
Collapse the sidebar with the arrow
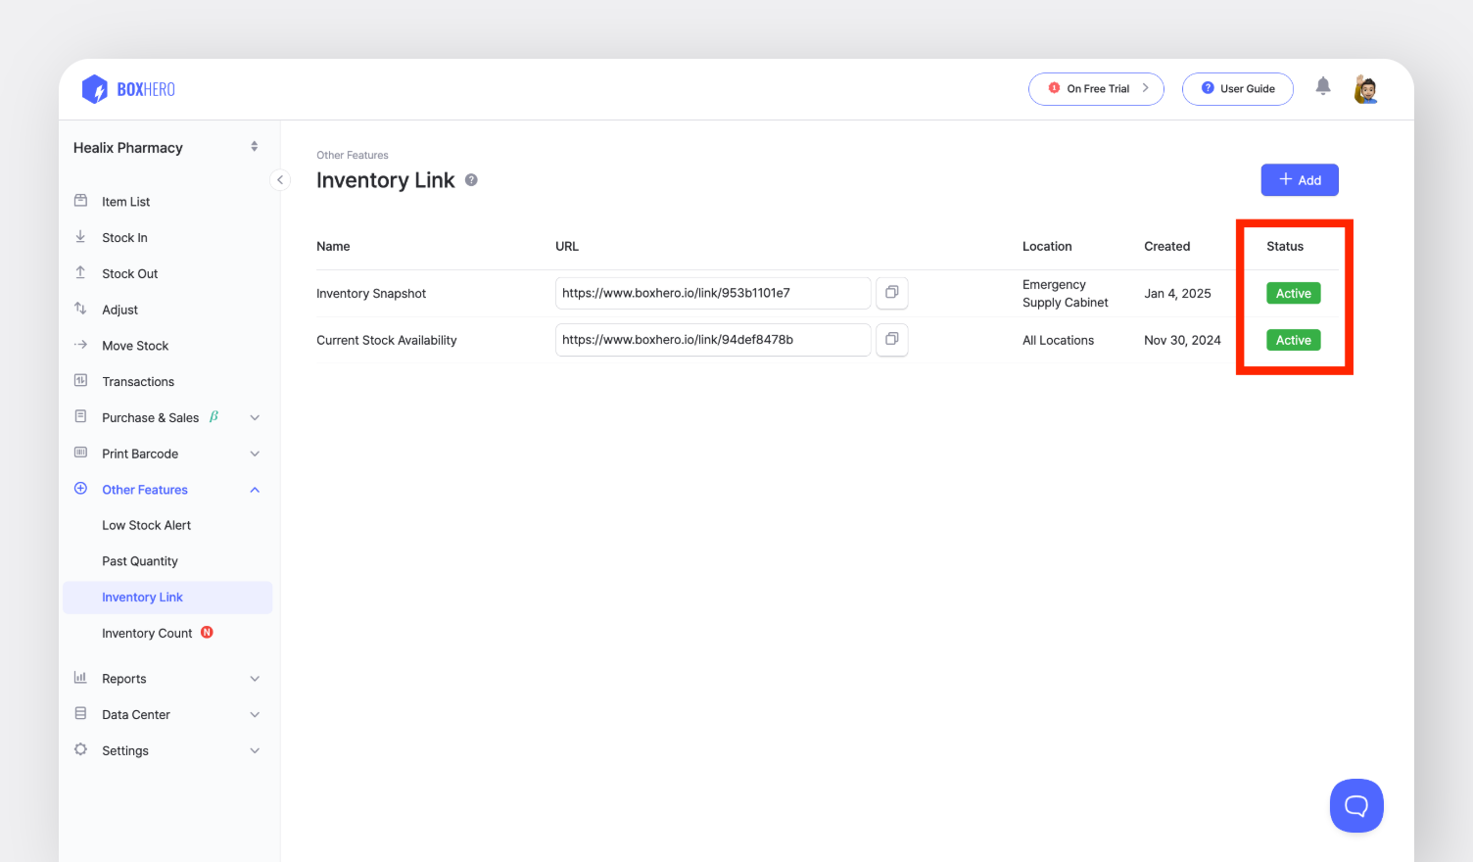(280, 180)
